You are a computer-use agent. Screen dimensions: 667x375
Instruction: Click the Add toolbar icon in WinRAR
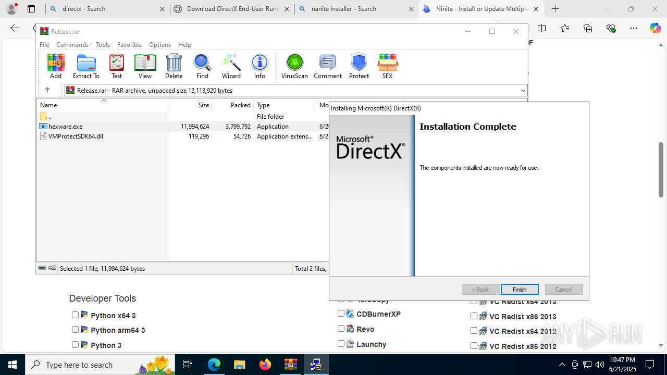click(x=56, y=66)
